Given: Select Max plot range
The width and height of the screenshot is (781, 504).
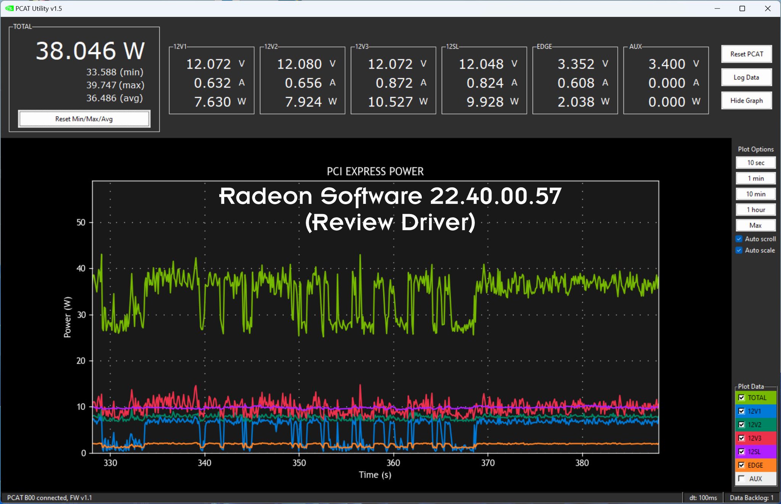Looking at the screenshot, I should 755,225.
